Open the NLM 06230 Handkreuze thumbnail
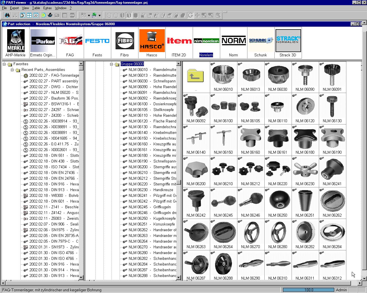The image size is (367, 293). pos(305,171)
